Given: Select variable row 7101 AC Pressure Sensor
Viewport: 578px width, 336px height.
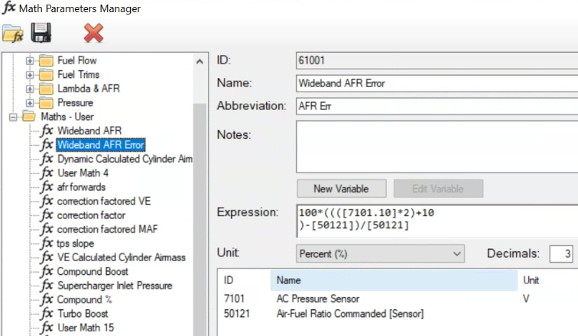Looking at the screenshot, I should (398, 299).
